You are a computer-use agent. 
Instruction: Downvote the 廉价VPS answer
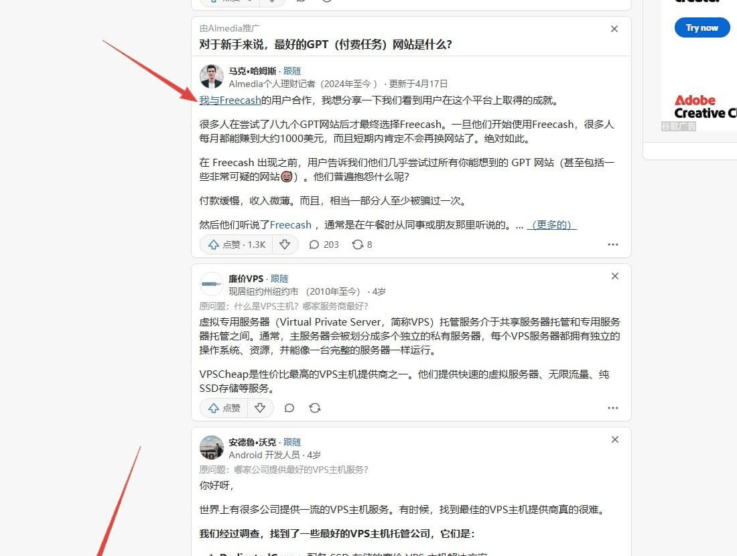click(x=260, y=408)
